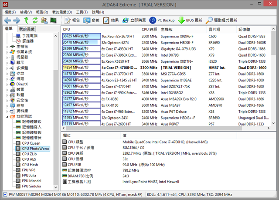Open CPU Hash benchmark
The height and width of the screenshot is (200, 279).
point(30,165)
